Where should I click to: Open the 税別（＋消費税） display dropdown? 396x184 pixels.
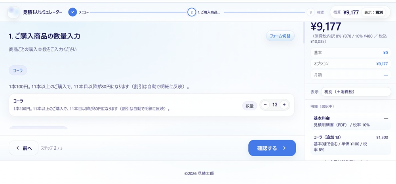pos(355,91)
